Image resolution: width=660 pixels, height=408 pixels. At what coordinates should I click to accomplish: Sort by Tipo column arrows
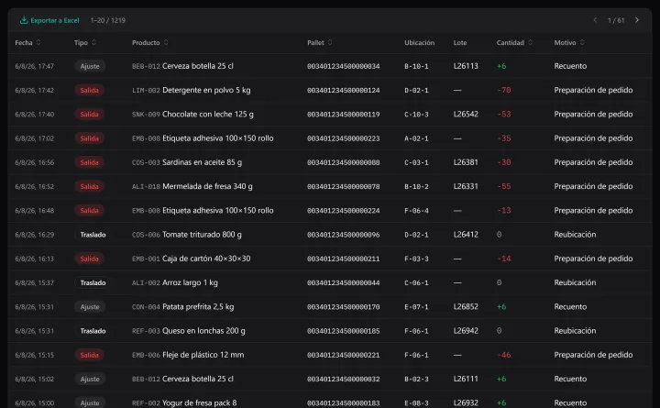(93, 42)
